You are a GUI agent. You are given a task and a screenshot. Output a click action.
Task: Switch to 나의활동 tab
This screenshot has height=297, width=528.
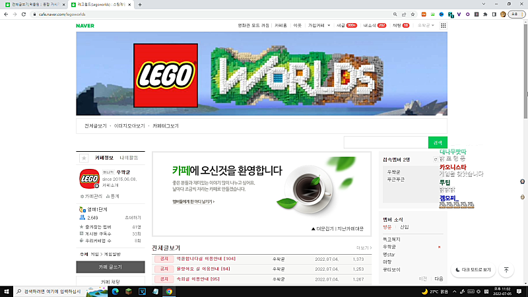(x=129, y=158)
